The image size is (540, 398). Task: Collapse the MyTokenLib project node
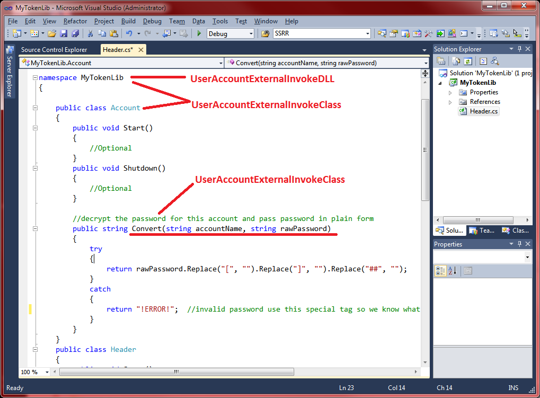click(440, 83)
